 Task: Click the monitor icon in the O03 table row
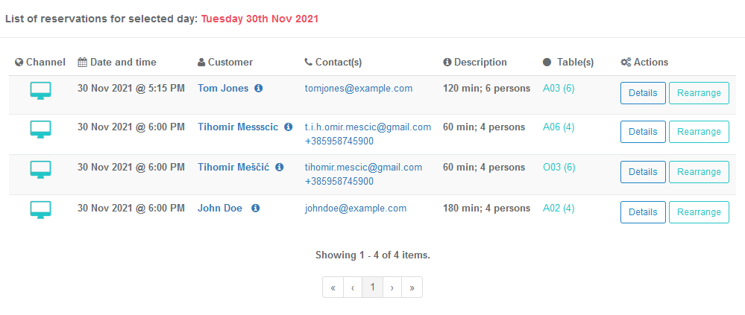click(x=40, y=169)
